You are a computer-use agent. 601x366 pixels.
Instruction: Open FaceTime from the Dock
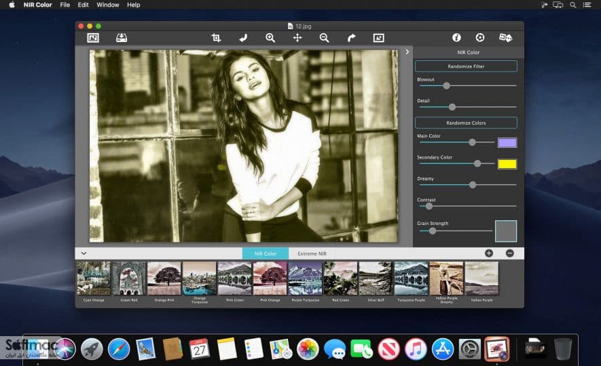(361, 349)
